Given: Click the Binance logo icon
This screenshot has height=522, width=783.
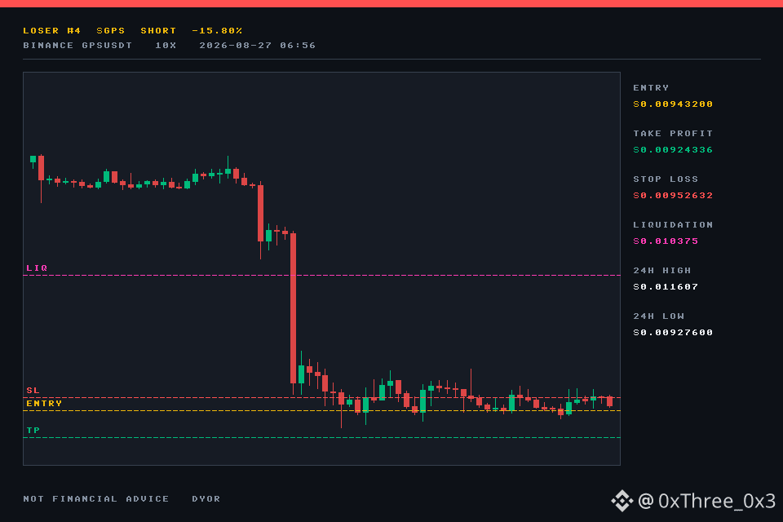Looking at the screenshot, I should coord(622,501).
